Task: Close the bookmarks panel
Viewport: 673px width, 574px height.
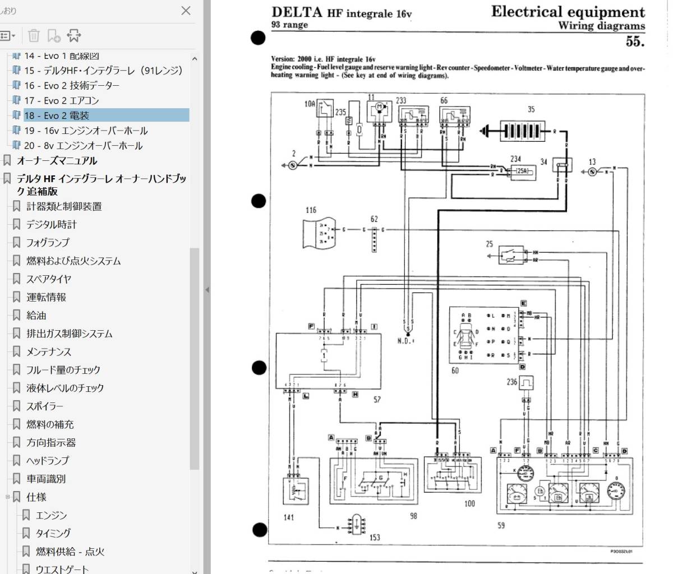Action: 186,10
